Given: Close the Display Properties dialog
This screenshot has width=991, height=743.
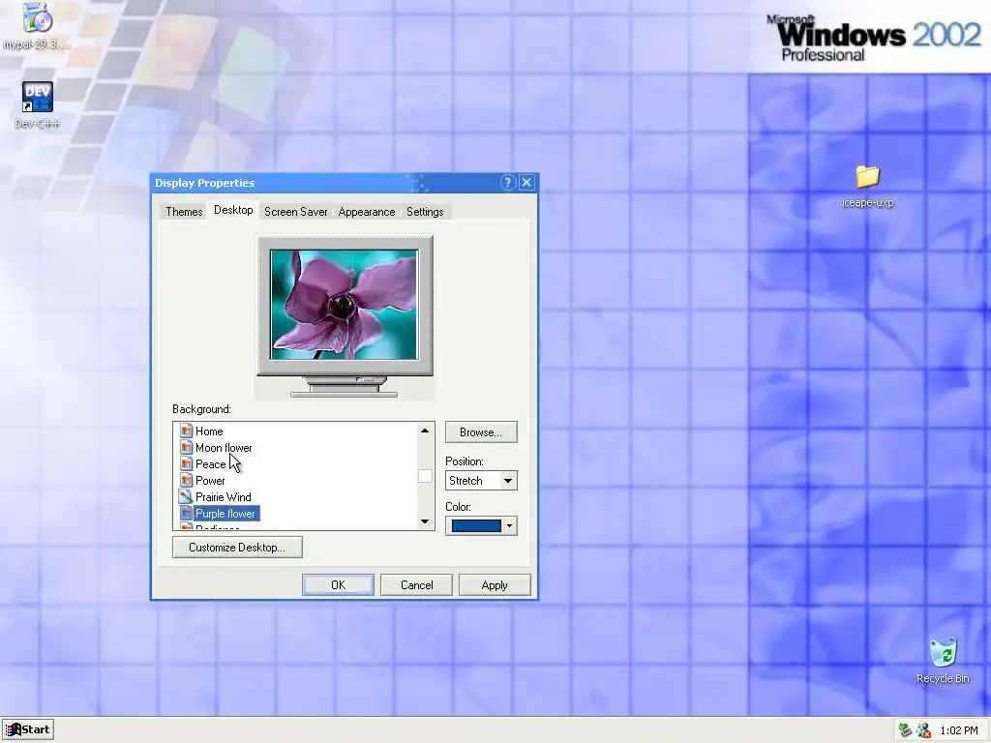Looking at the screenshot, I should pyautogui.click(x=526, y=183).
